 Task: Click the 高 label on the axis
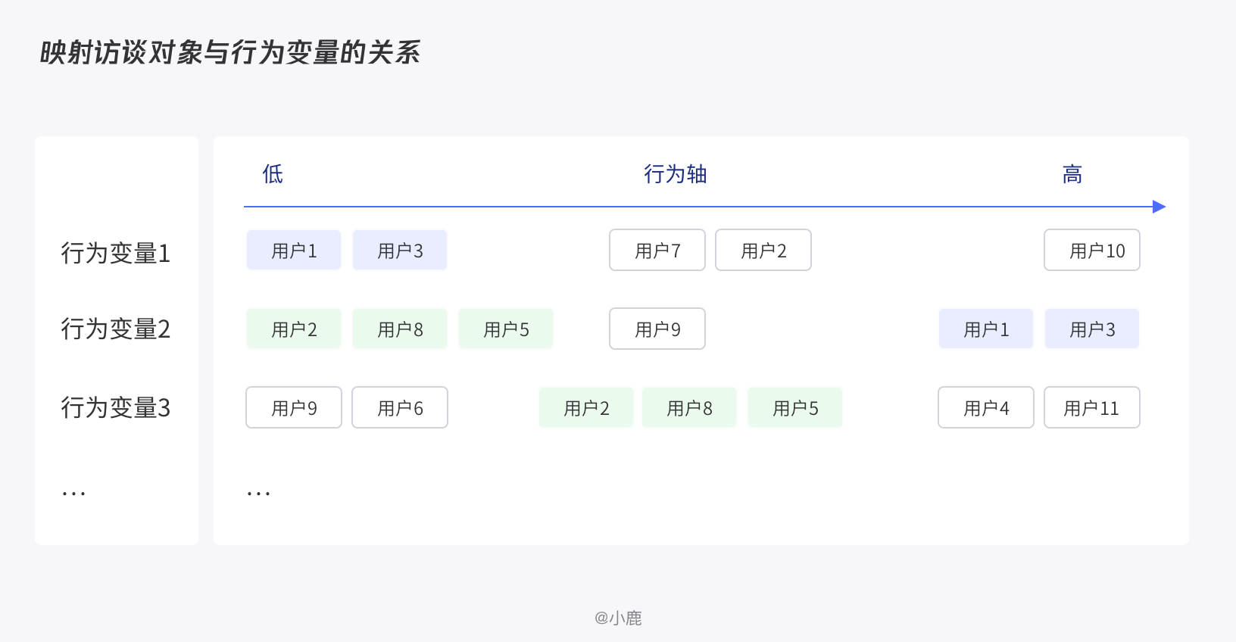[1072, 174]
